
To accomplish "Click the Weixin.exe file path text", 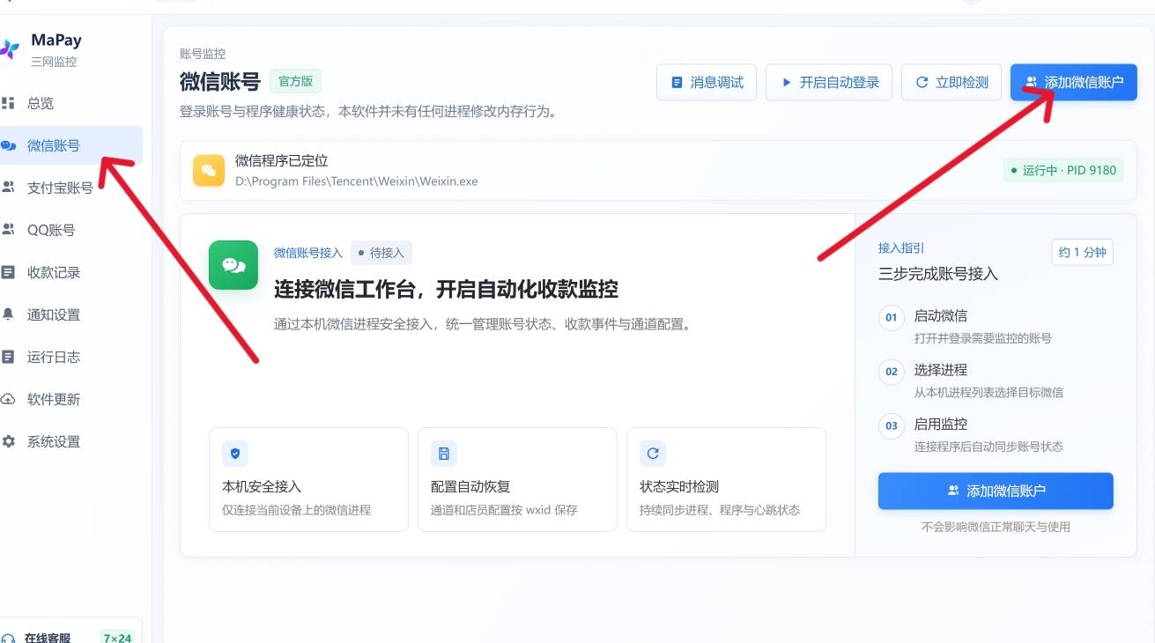I will point(357,181).
